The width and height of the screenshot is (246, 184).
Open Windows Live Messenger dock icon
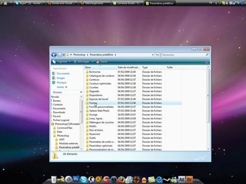pos(174,180)
